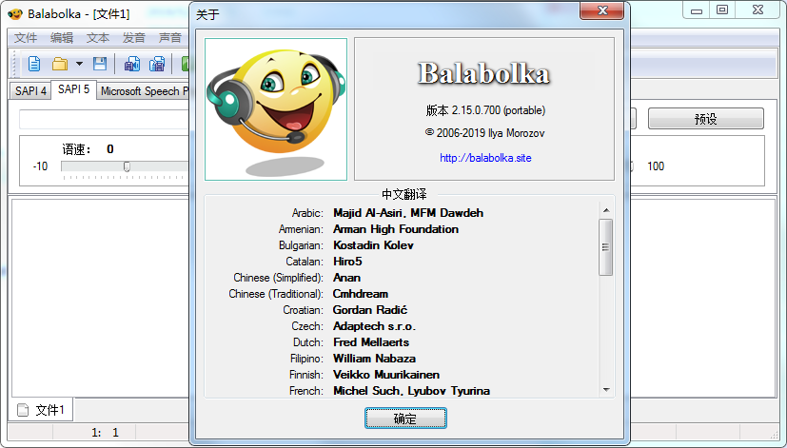Click the 中文翻译 group heading
Viewport: 787px width, 448px height.
pos(404,194)
